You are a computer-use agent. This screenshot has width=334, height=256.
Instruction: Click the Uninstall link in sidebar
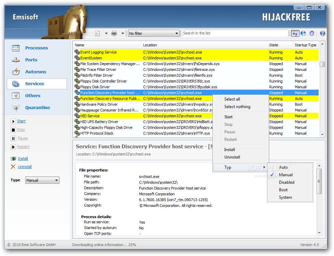(25, 167)
